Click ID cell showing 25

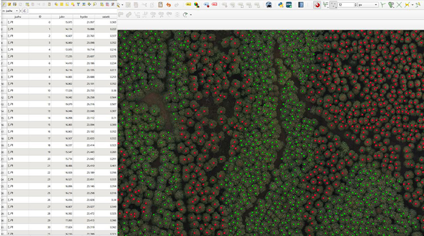pyautogui.click(x=40, y=193)
